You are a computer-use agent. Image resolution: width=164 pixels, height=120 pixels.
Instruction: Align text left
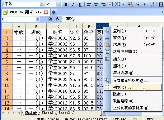tap(89, 4)
